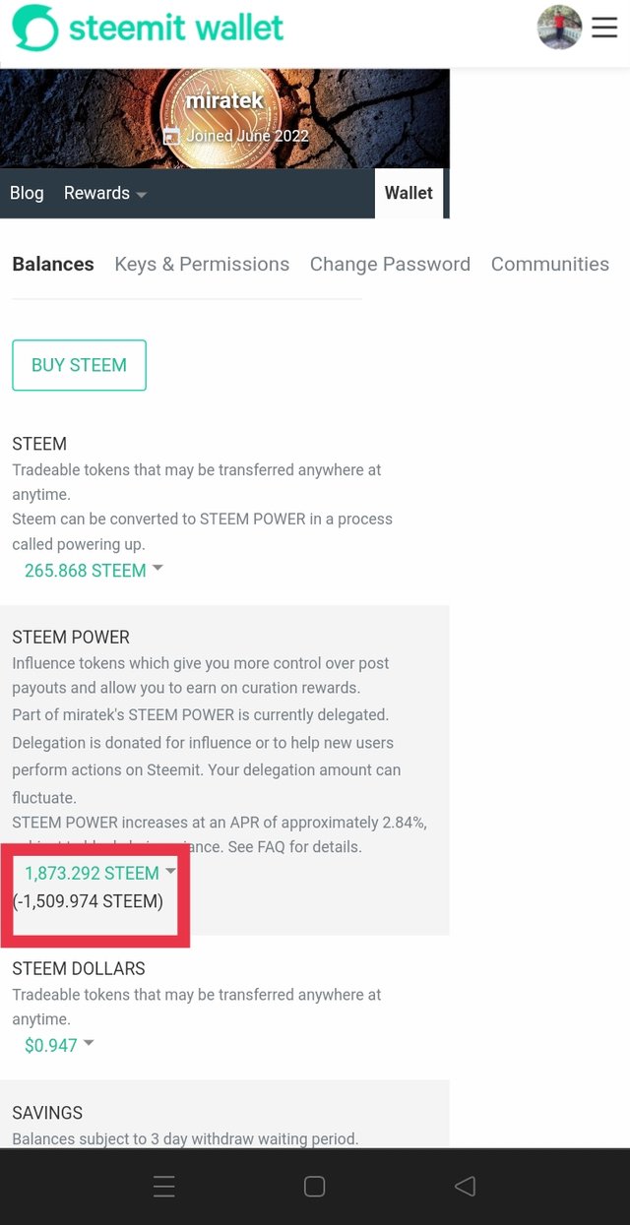Click the Steemit speech bubble logo icon
Image resolution: width=630 pixels, height=1225 pixels.
(x=34, y=28)
